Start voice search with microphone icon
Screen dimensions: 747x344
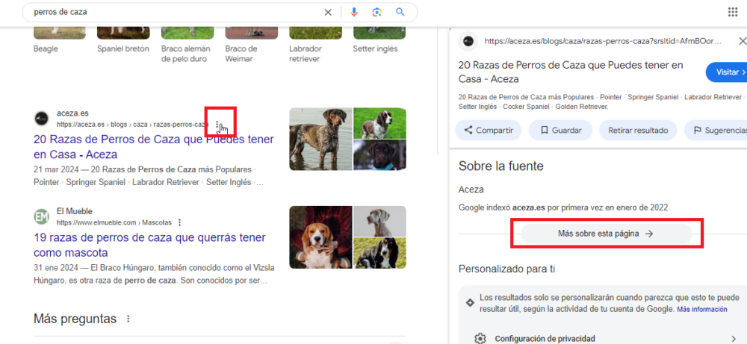pyautogui.click(x=354, y=13)
